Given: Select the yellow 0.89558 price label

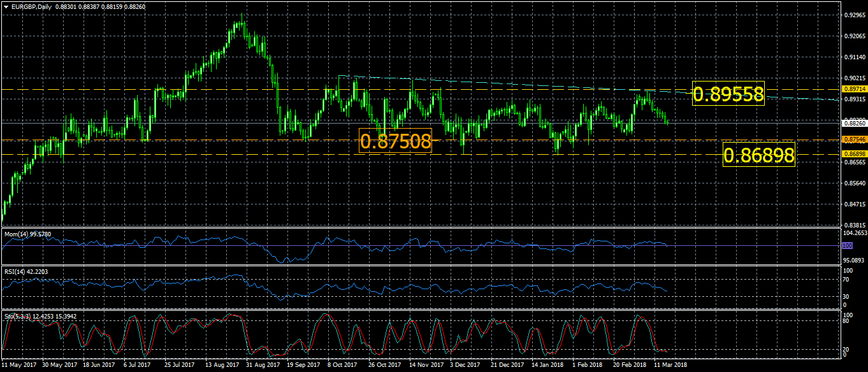Looking at the screenshot, I should 728,94.
